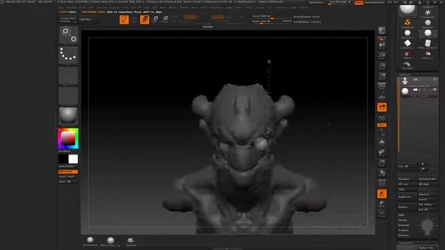Select the red ZSphere tool thumbnail
The width and height of the screenshot is (445, 250).
(x=407, y=54)
